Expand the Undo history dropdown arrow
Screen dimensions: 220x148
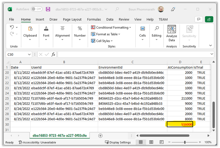[17, 27]
